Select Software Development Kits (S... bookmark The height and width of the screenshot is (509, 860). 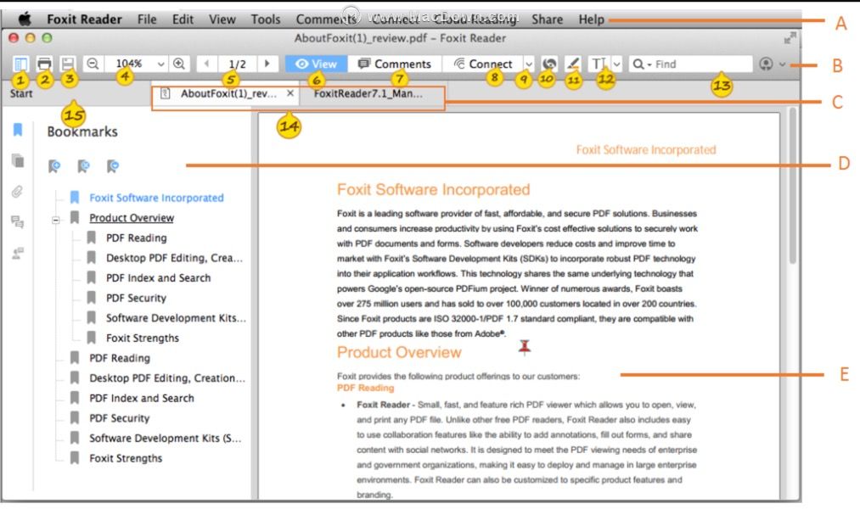165,439
